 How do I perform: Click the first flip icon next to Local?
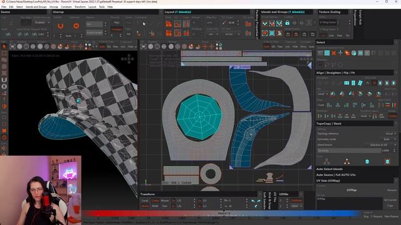[x=333, y=94]
